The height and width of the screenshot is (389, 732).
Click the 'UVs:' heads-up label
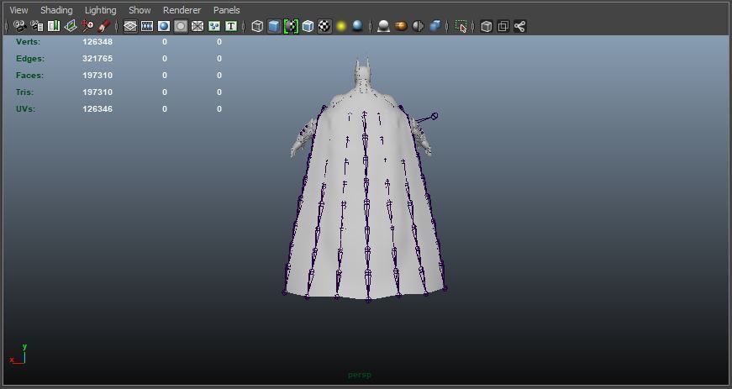click(26, 108)
